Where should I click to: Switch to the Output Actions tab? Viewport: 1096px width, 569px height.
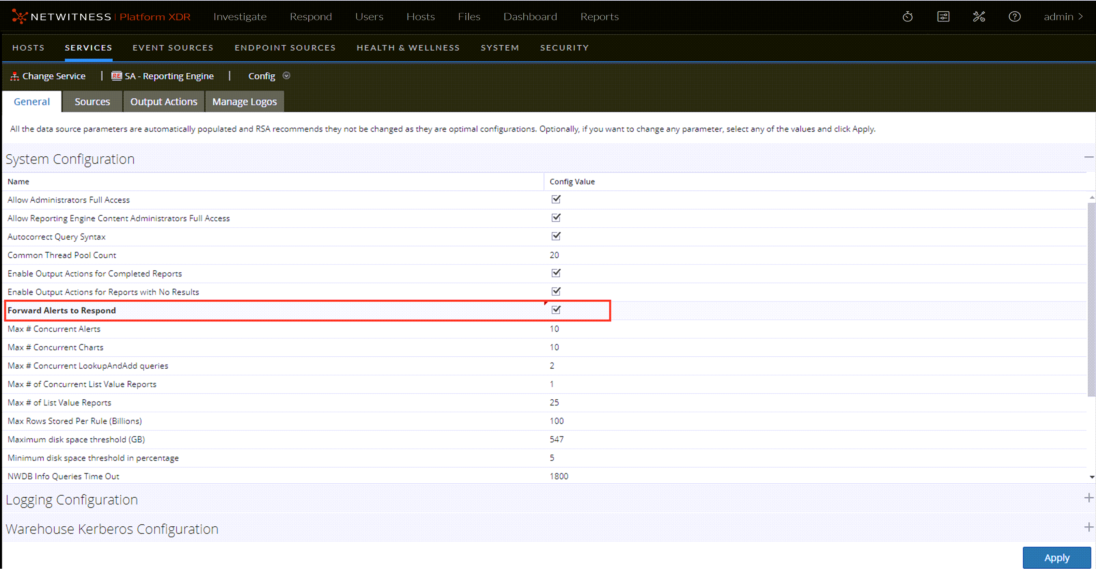pyautogui.click(x=164, y=102)
